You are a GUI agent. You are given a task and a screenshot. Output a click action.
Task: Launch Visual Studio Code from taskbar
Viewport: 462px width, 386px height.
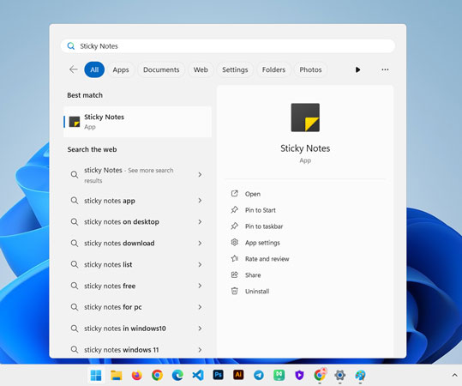[x=198, y=376]
